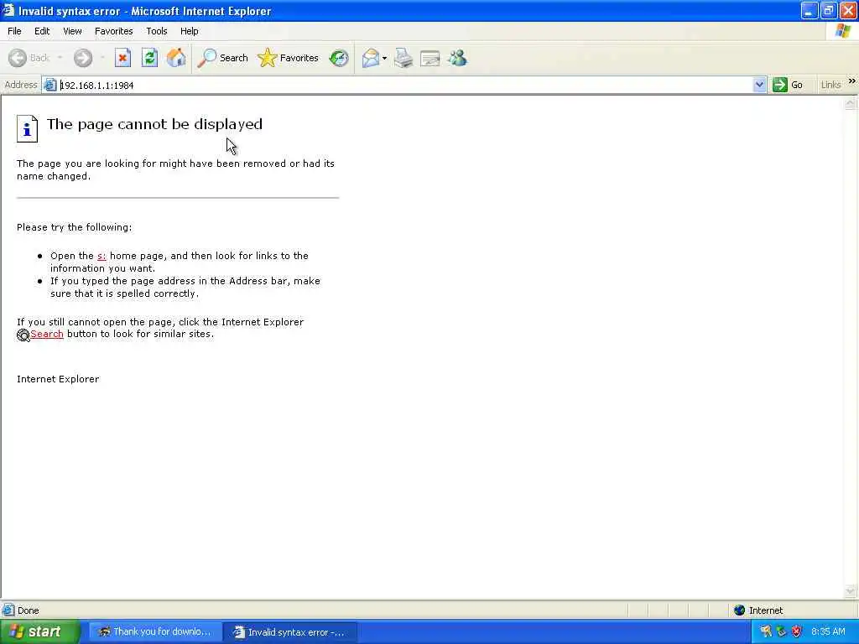Go to the Home page icon
The image size is (859, 644).
click(176, 58)
